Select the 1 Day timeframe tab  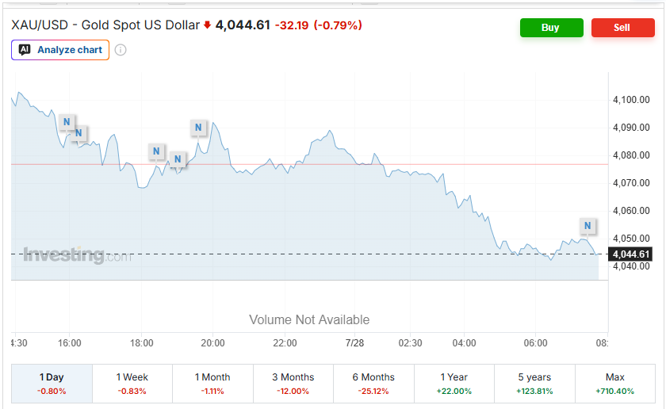52,383
